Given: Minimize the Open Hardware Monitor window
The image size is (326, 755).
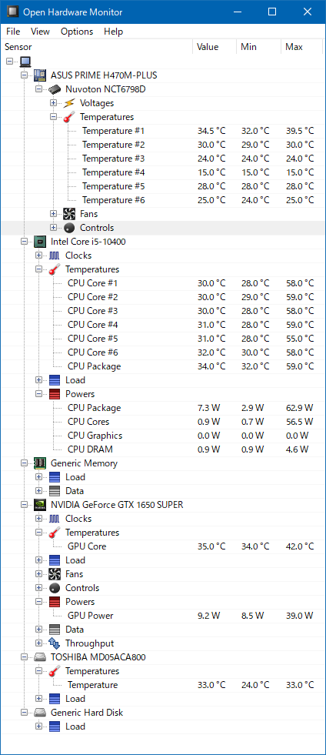Looking at the screenshot, I should click(x=236, y=12).
